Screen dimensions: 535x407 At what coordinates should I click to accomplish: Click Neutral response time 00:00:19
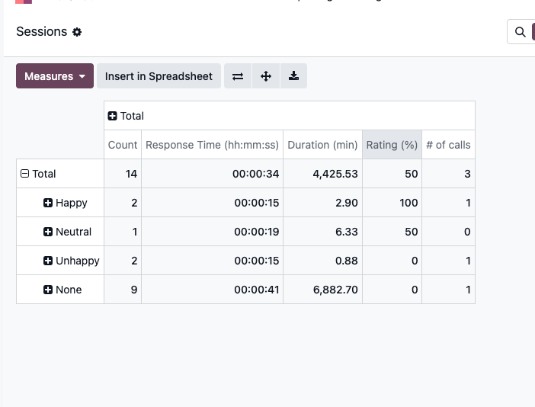[212, 232]
